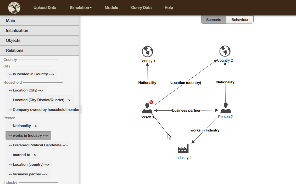Viewport: 296px width, 184px height.
Task: Remove Person 1 using red delete badge
Action: [x=151, y=102]
